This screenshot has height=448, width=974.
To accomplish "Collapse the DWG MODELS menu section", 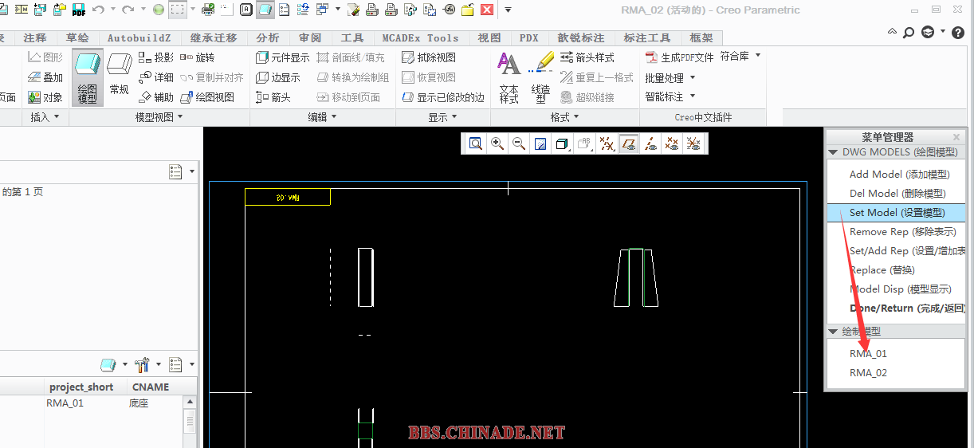I will tap(834, 151).
